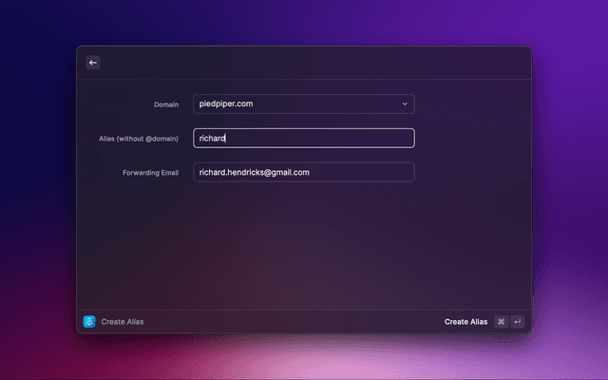
Task: Click the Create Alias title in footer left
Action: (123, 322)
